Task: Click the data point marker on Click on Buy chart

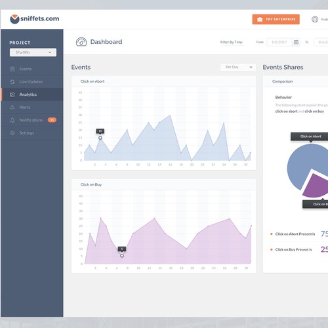Action: coord(122,255)
